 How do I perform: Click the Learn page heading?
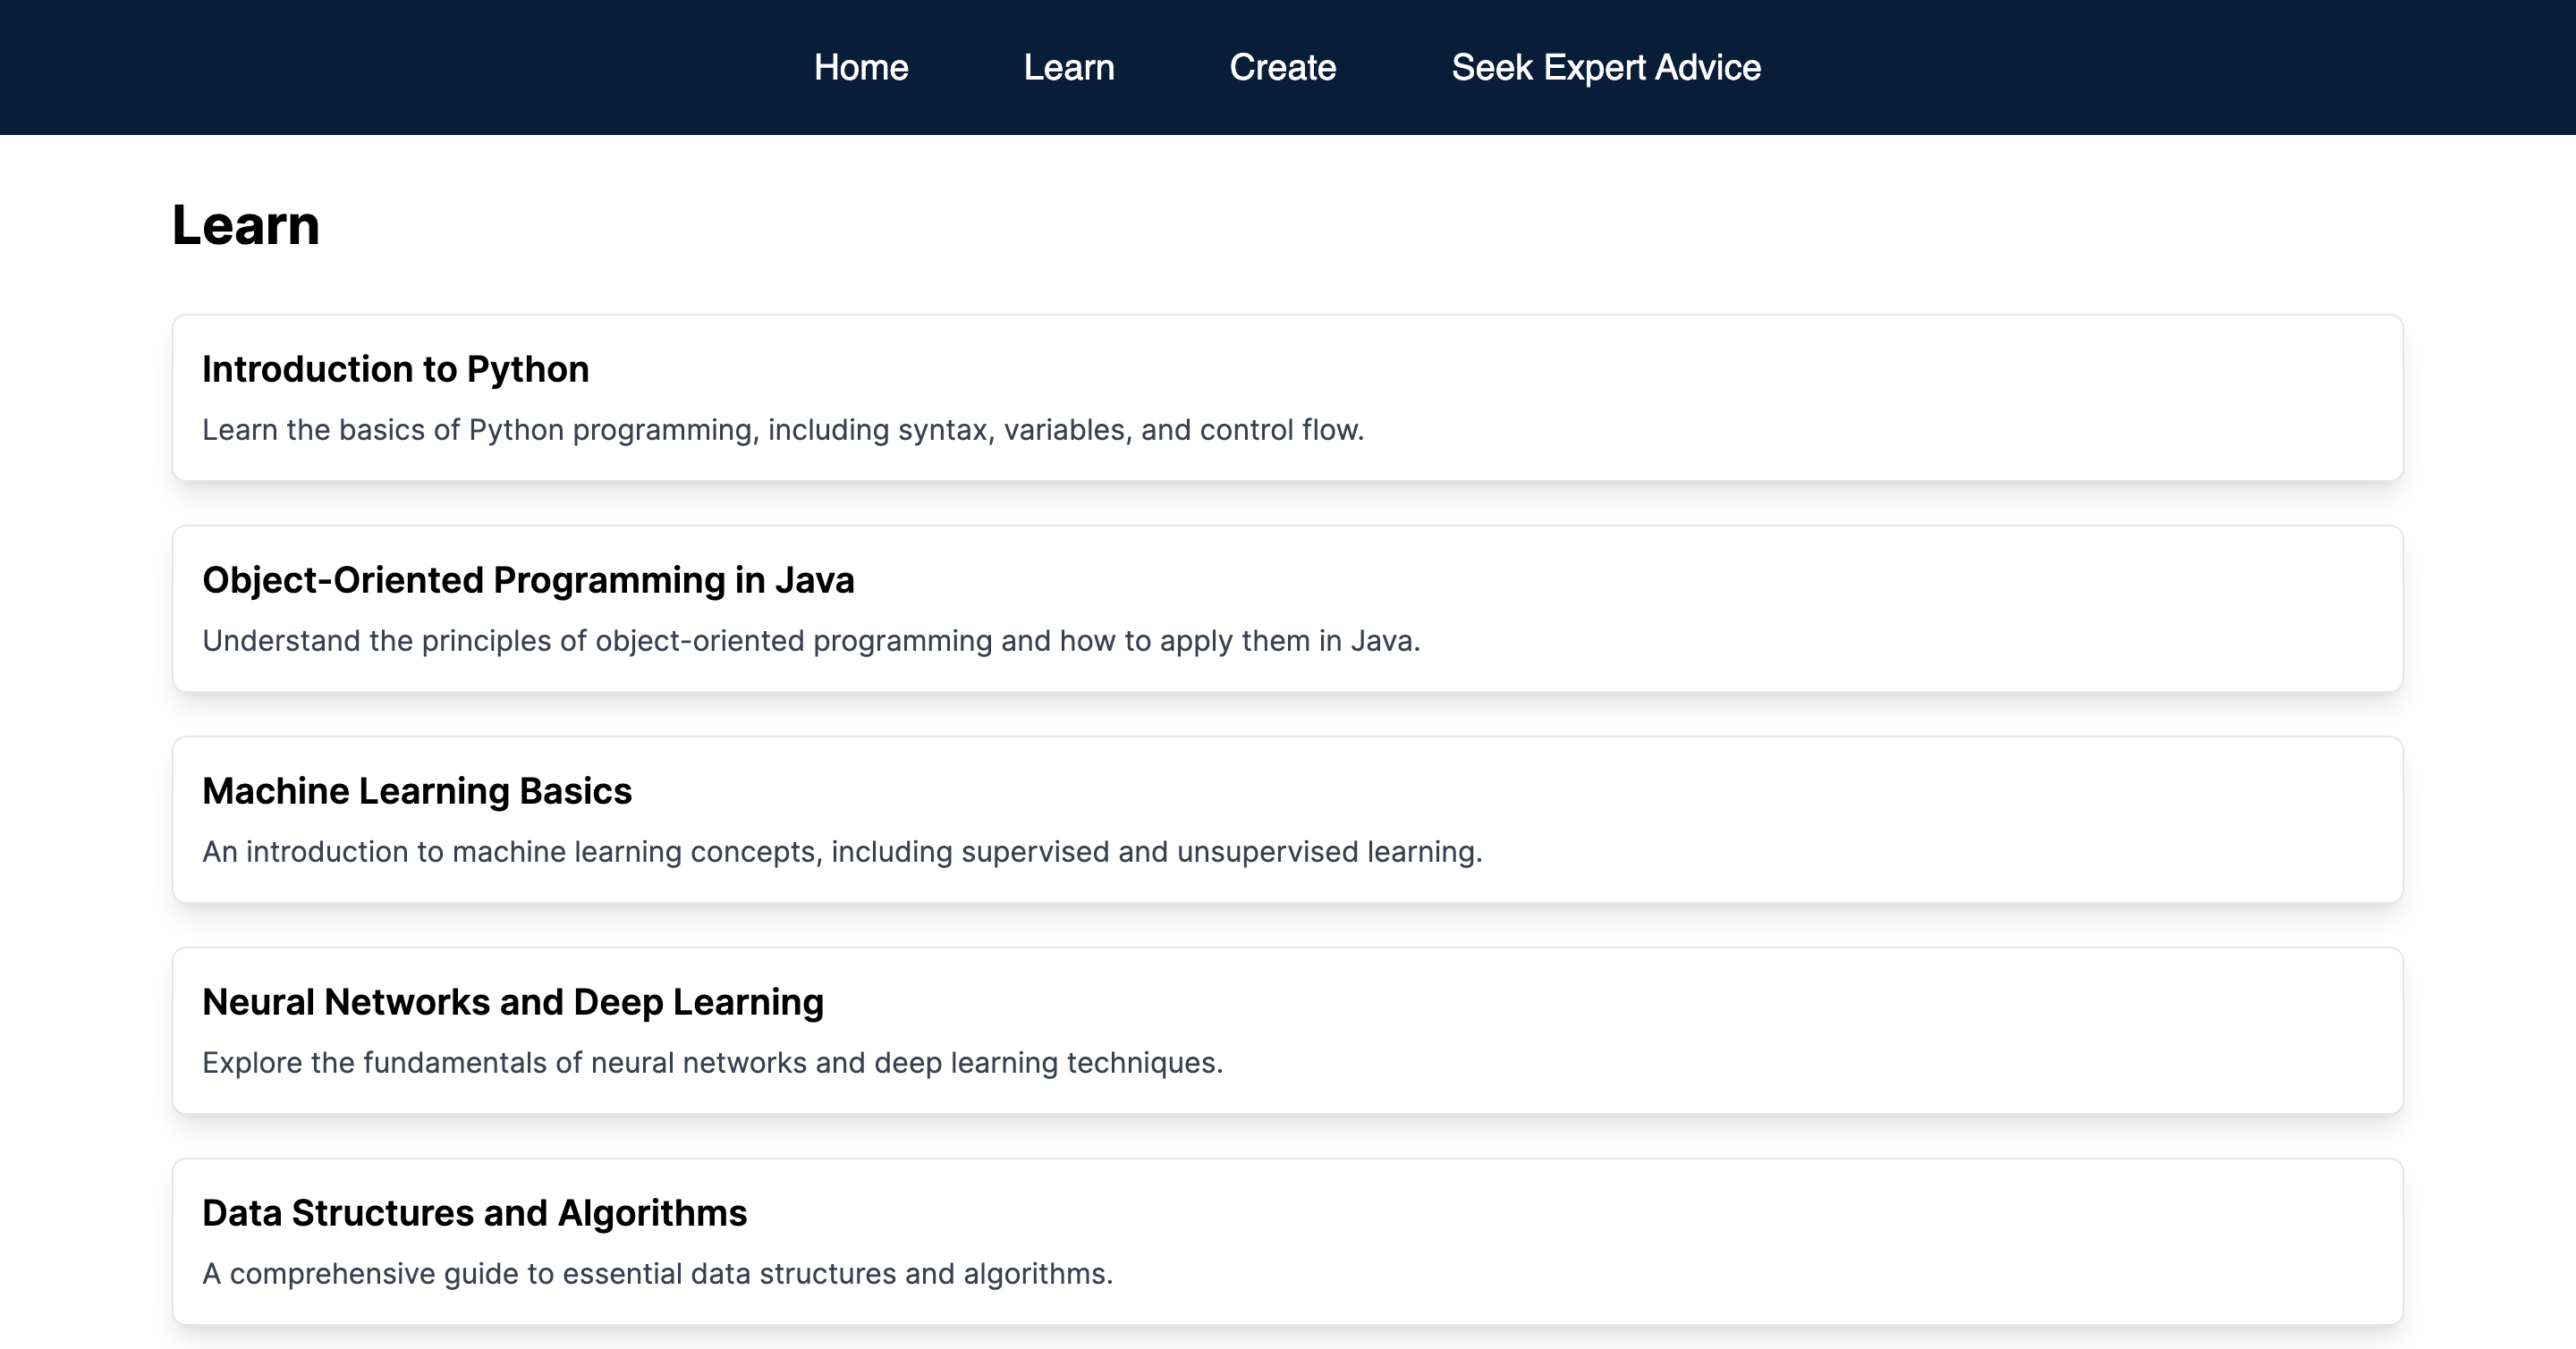tap(245, 225)
